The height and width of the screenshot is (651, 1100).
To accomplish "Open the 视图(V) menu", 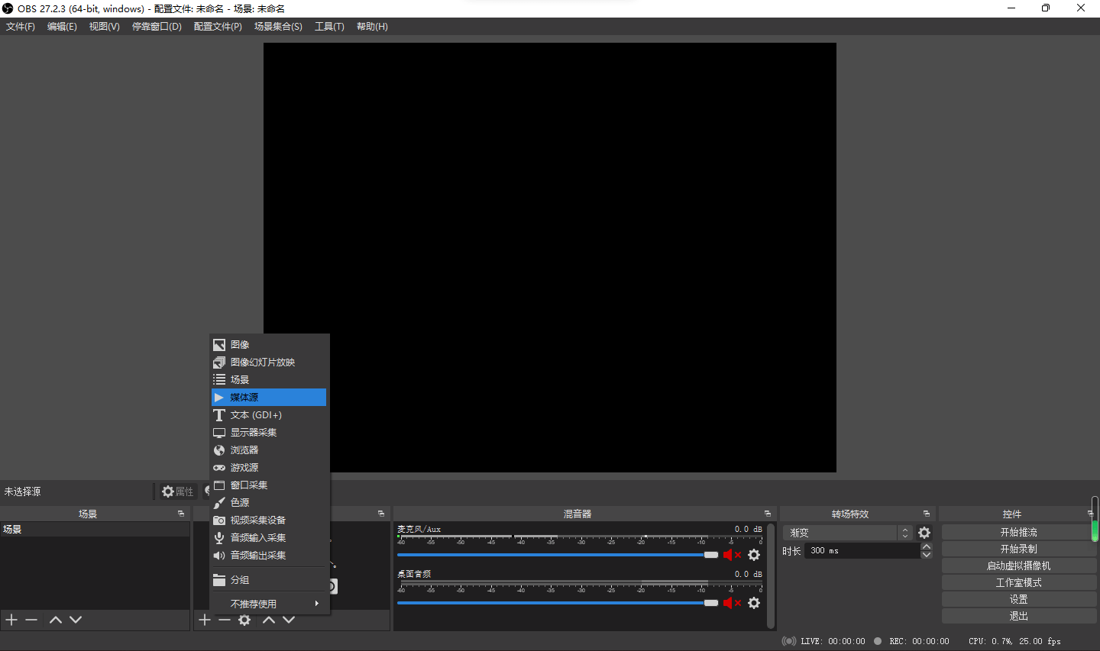I will (x=104, y=27).
